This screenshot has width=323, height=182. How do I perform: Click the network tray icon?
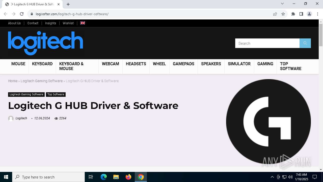point(284,177)
